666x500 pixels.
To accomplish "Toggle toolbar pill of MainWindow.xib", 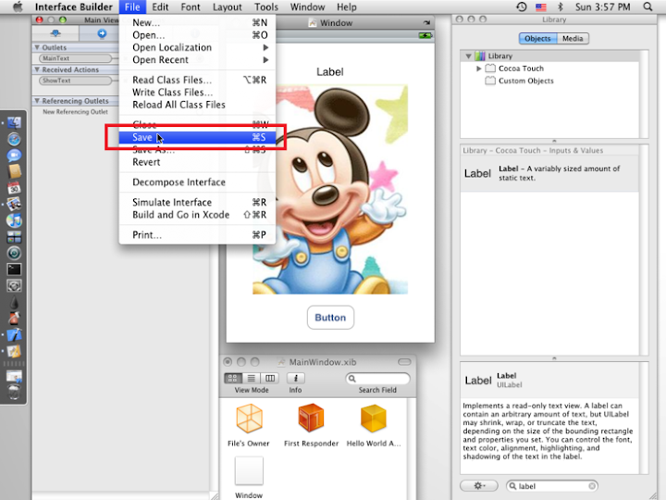I will tap(404, 362).
